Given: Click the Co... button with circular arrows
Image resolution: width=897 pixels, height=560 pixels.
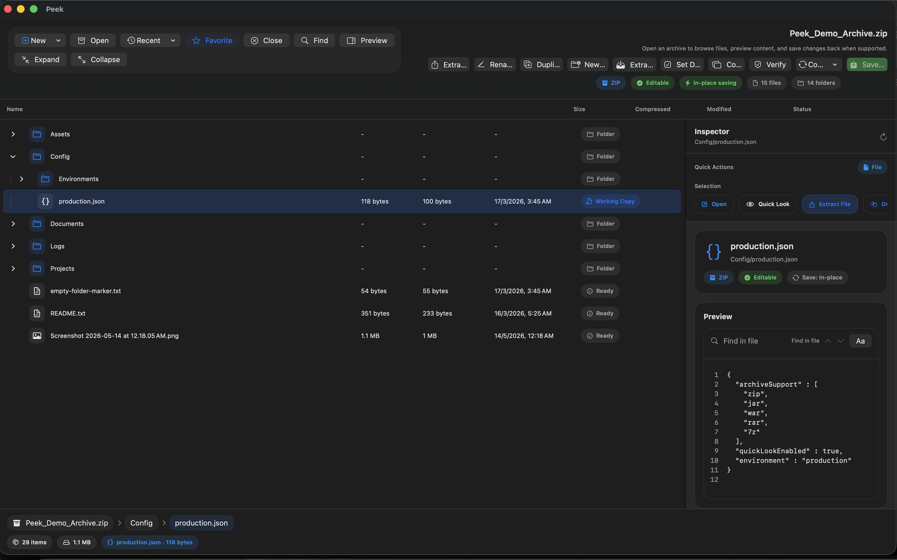Looking at the screenshot, I should click(x=811, y=64).
